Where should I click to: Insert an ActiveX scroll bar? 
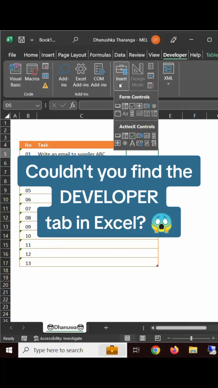[x=154, y=135]
